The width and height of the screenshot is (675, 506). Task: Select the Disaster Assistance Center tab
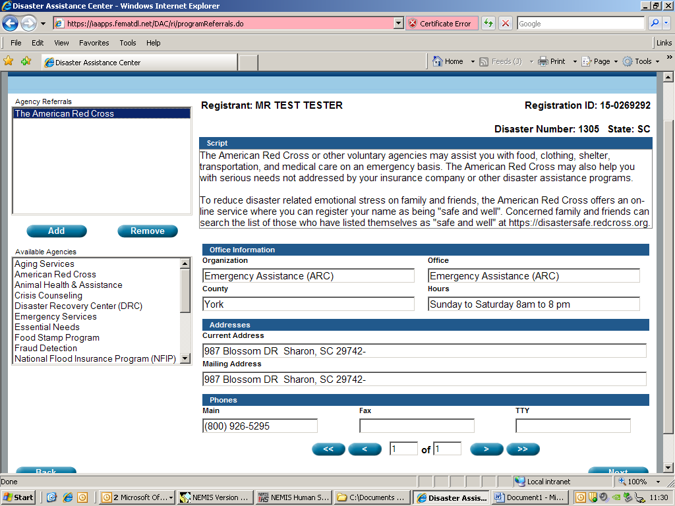[x=140, y=63]
